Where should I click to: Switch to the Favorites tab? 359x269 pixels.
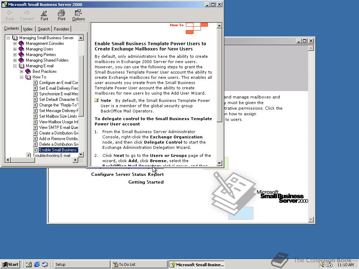pos(61,29)
